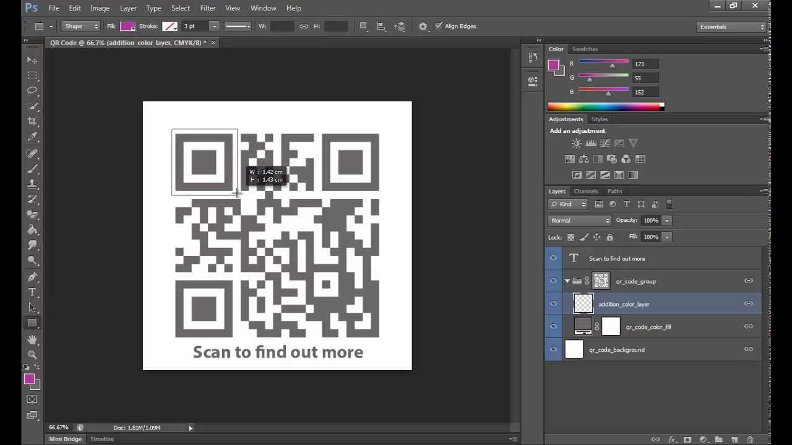Select the Rectangle shape tool
Viewport: 792px width, 445px height.
(32, 323)
